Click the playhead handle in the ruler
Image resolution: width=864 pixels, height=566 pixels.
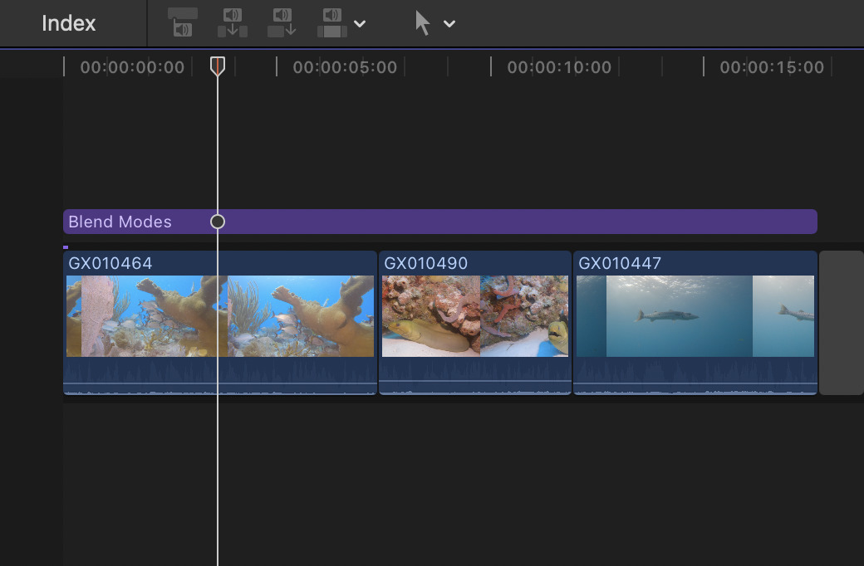218,66
